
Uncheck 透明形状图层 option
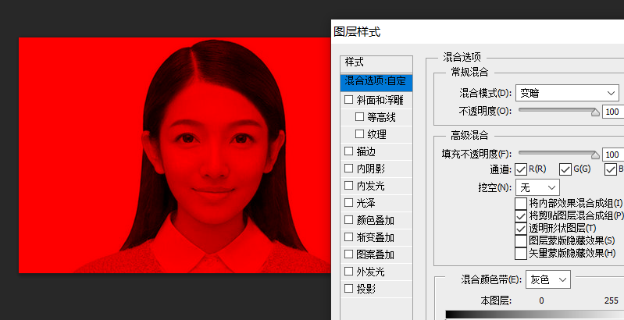[x=521, y=228]
